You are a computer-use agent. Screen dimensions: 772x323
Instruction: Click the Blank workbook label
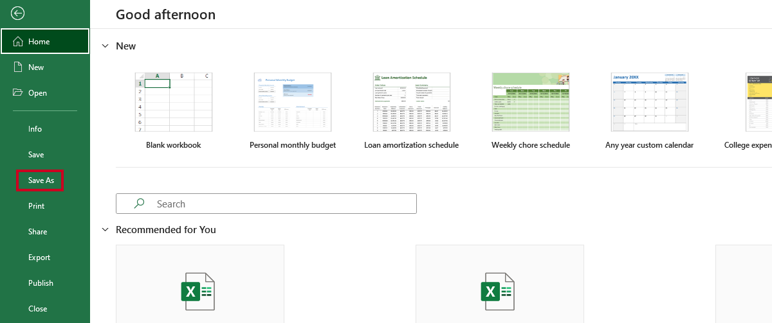174,145
